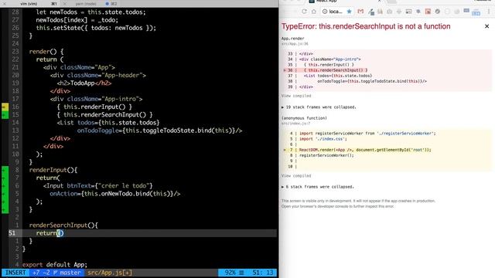This screenshot has height=278, width=495.
Task: Click '{ this.renderInput() }' line in vim
Action: (94, 107)
